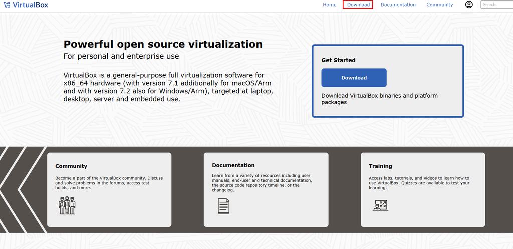Open the Documentation nav item
The width and height of the screenshot is (513, 249).
pos(398,5)
